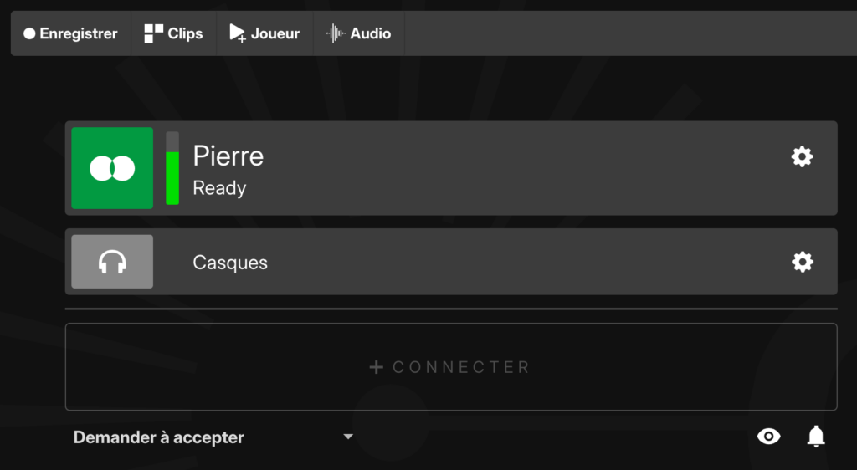This screenshot has height=470, width=857.
Task: Click the + CONNECTER button
Action: click(x=451, y=367)
